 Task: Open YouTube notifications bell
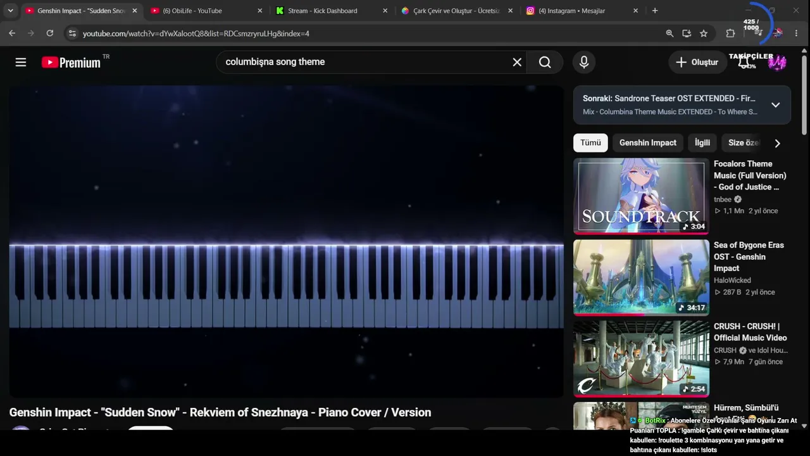pos(745,62)
